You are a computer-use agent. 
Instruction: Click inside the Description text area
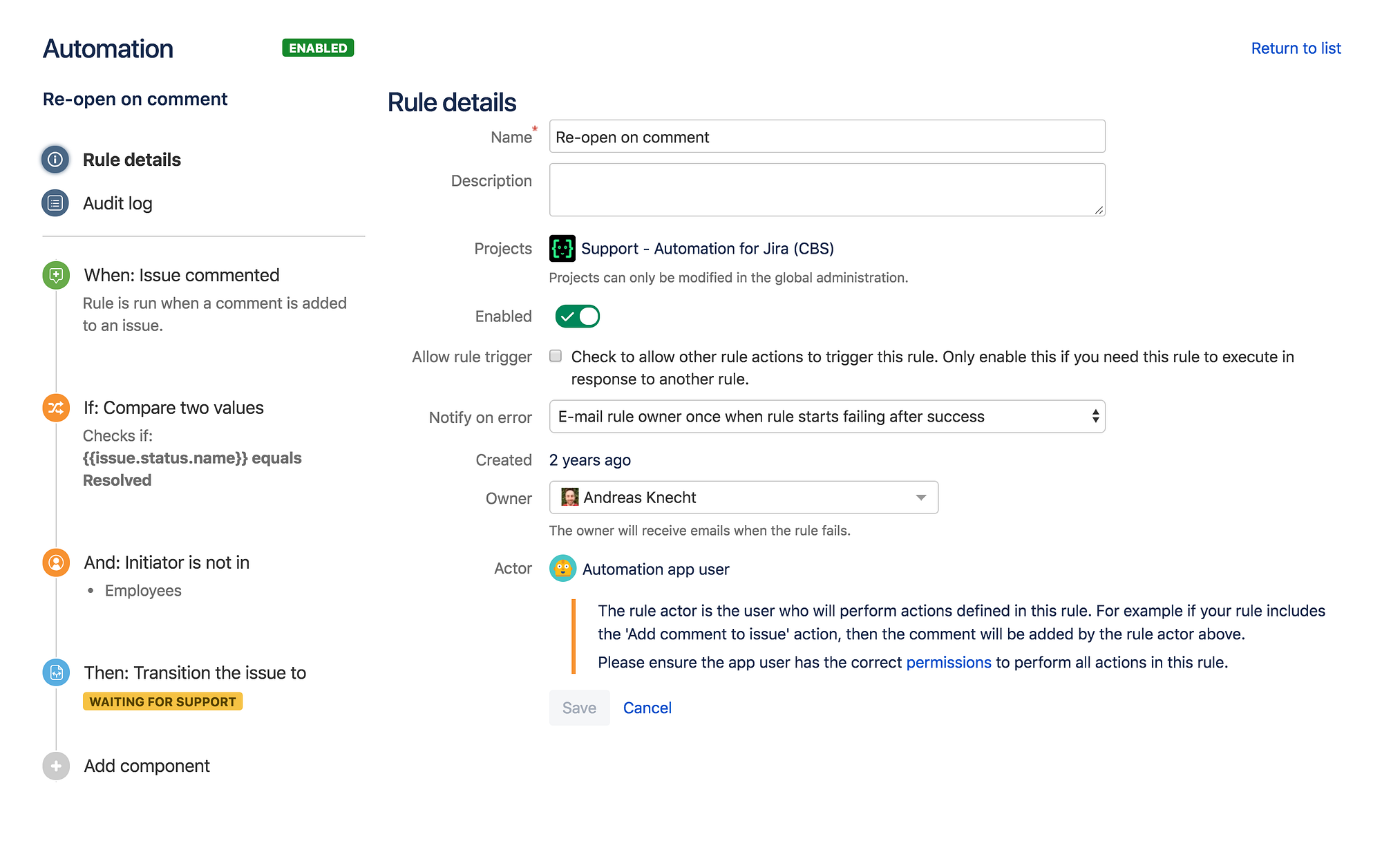point(826,190)
